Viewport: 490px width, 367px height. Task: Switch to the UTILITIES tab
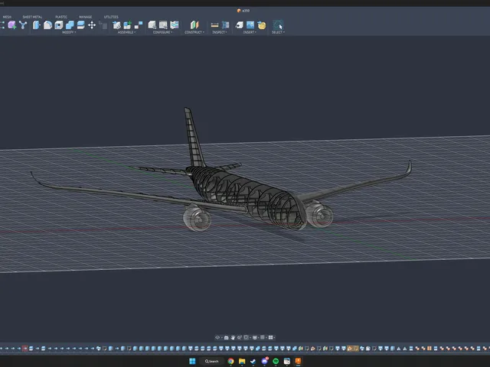click(x=111, y=17)
